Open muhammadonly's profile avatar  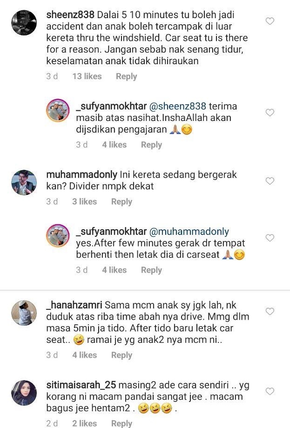pos(24,182)
